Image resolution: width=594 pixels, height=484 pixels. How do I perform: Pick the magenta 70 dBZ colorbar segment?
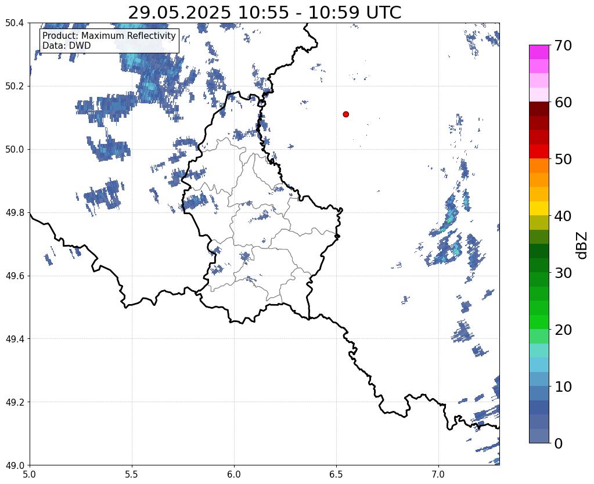coord(539,52)
